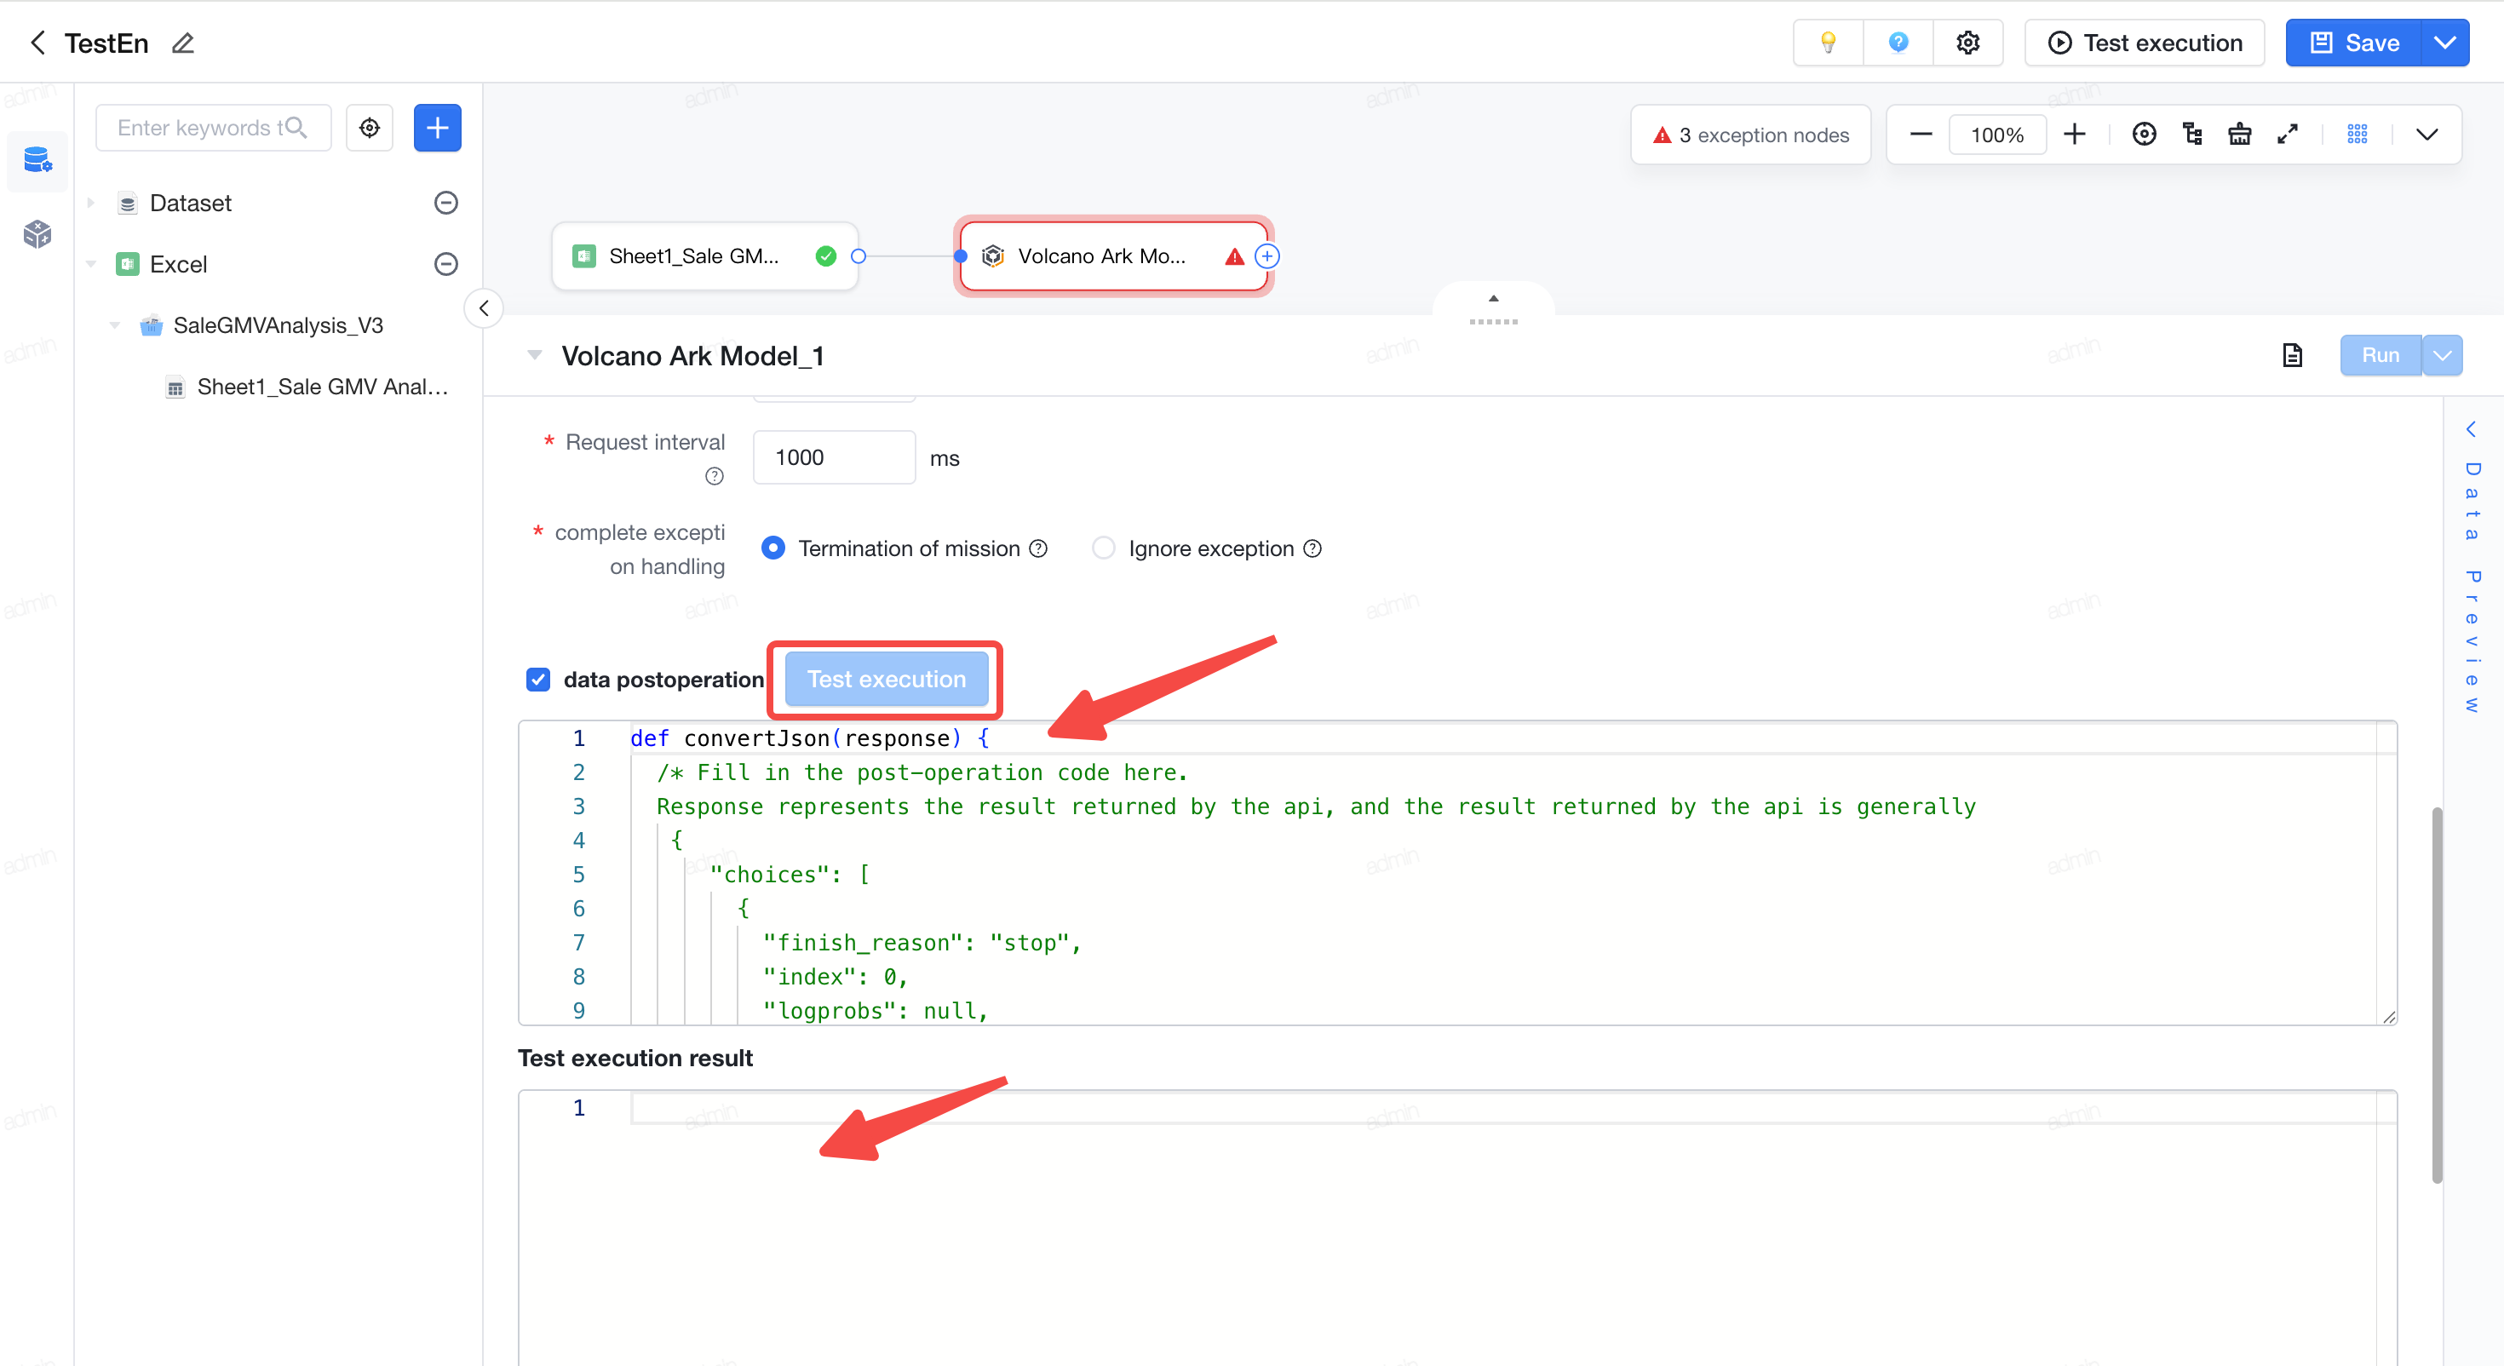2504x1366 pixels.
Task: Open the Run button dropdown arrow
Action: pos(2442,355)
